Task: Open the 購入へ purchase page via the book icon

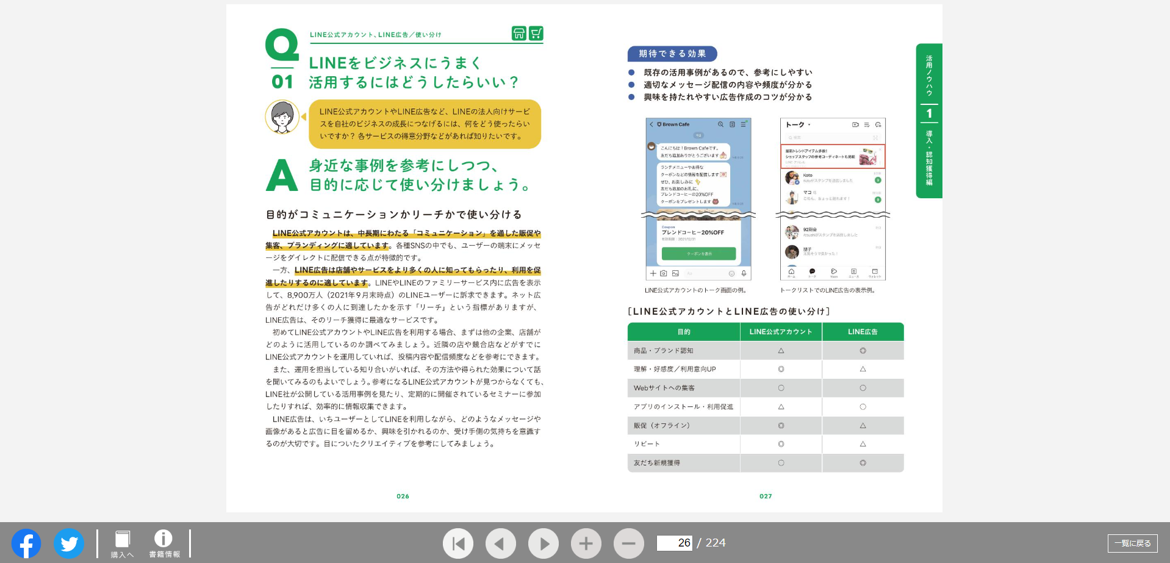Action: coord(123,542)
